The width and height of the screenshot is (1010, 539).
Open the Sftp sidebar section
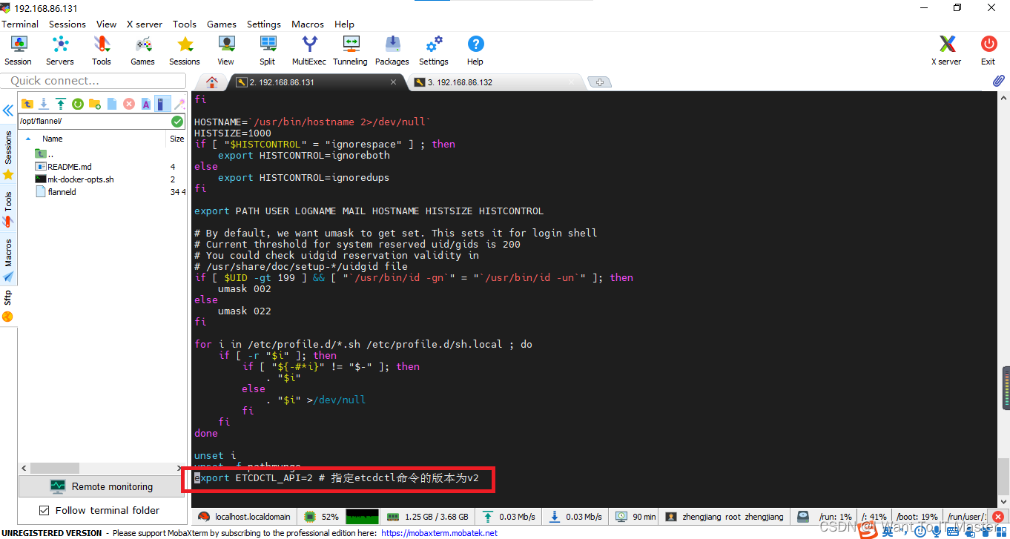click(x=8, y=297)
